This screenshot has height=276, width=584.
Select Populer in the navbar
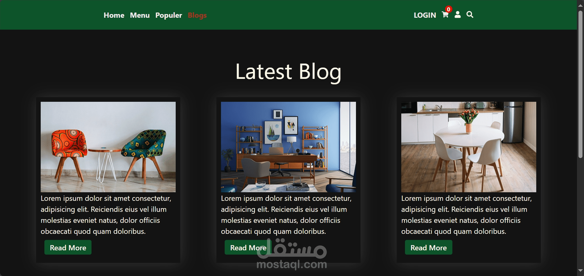tap(169, 15)
